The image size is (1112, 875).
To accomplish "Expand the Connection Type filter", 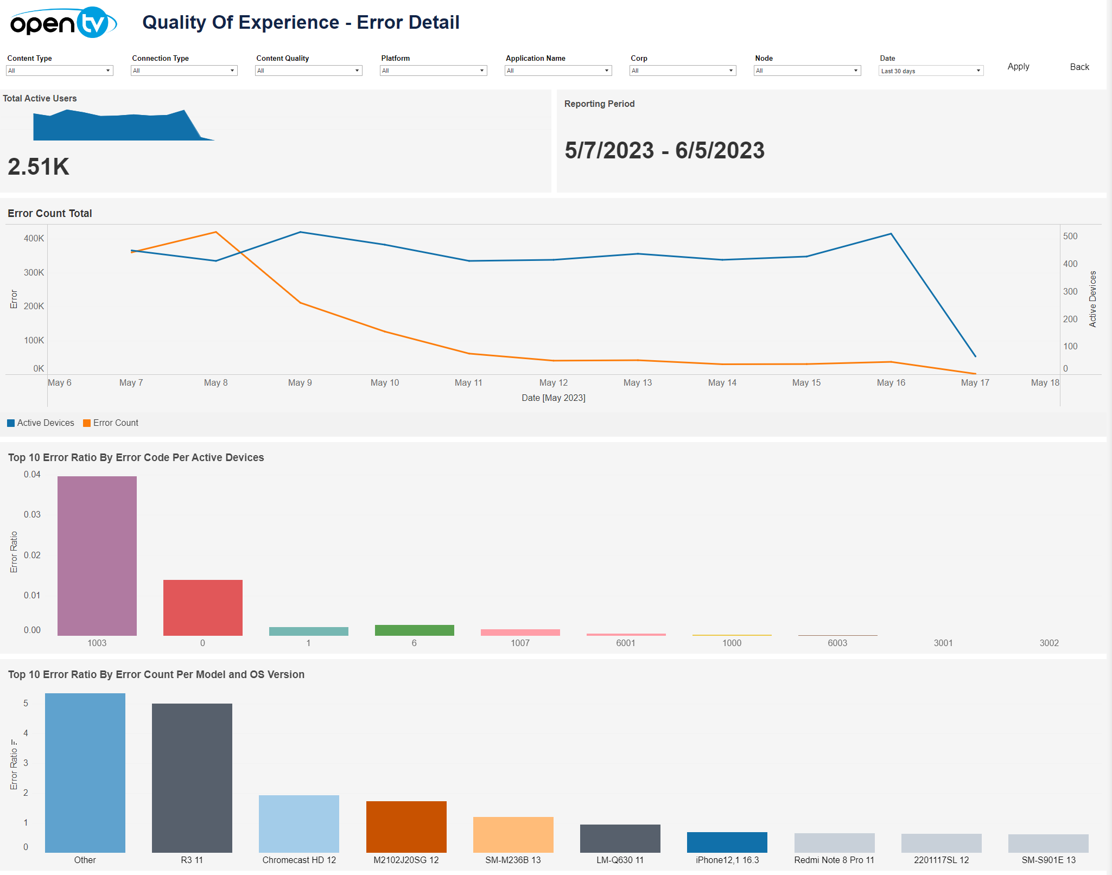I will tap(184, 71).
